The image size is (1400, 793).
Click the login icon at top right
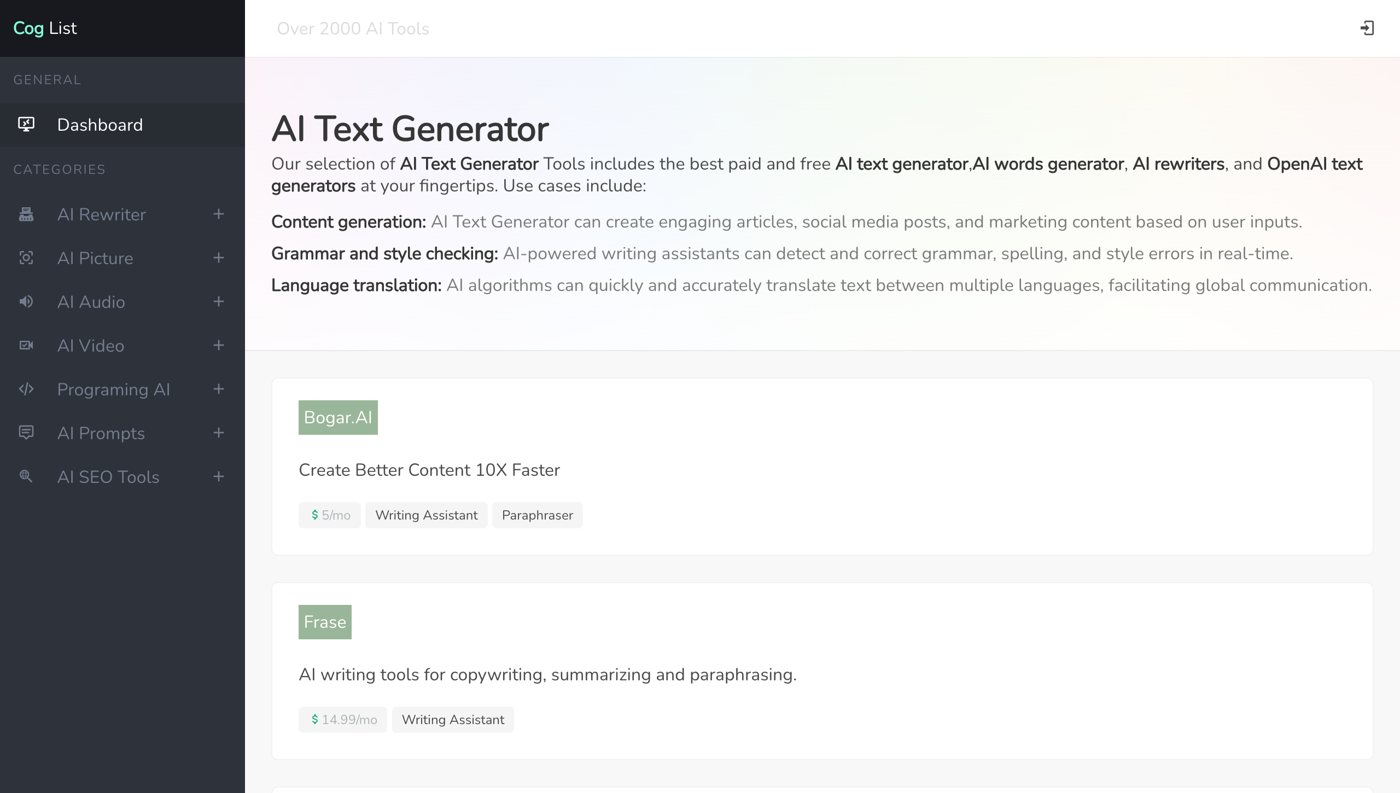1367,28
